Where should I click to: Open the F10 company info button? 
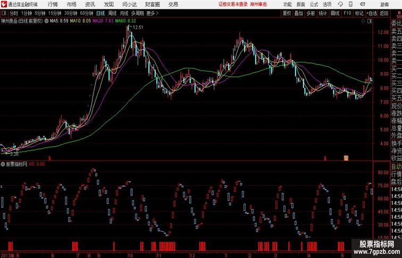[347, 13]
